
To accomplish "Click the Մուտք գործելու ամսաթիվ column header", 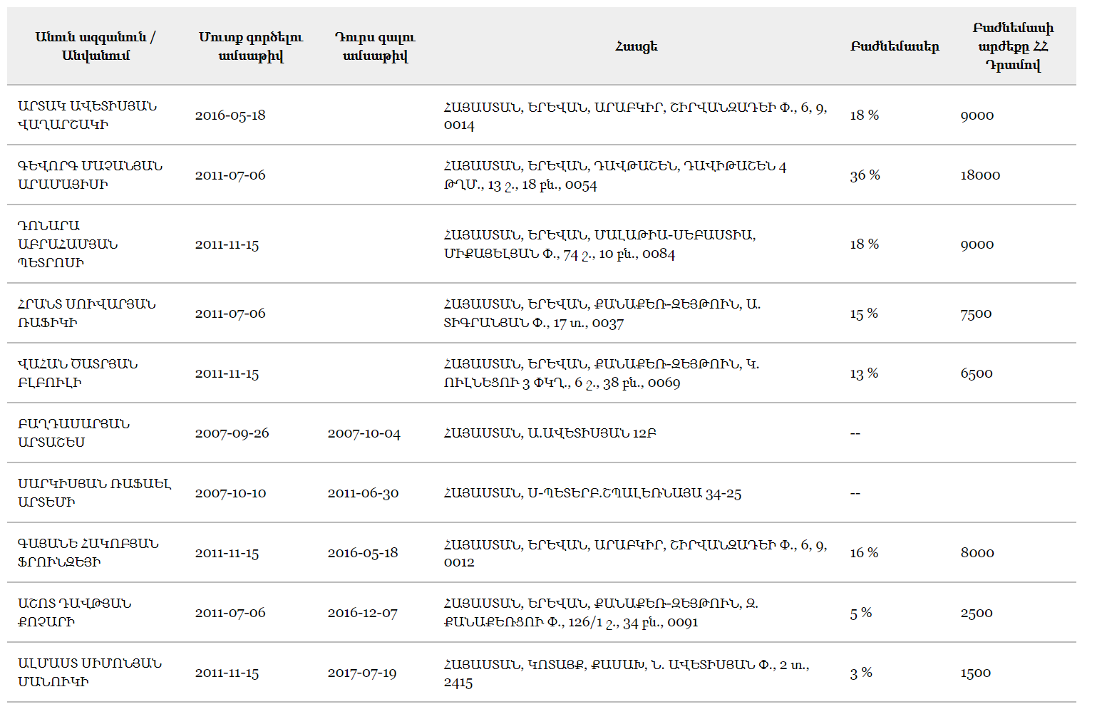I will click(251, 46).
